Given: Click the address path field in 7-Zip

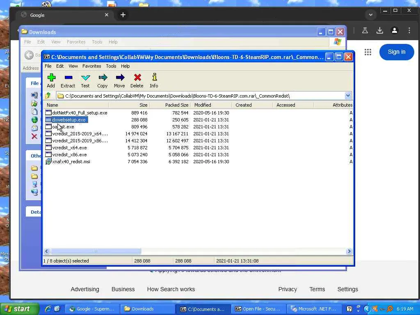Looking at the screenshot, I should coord(200,96).
